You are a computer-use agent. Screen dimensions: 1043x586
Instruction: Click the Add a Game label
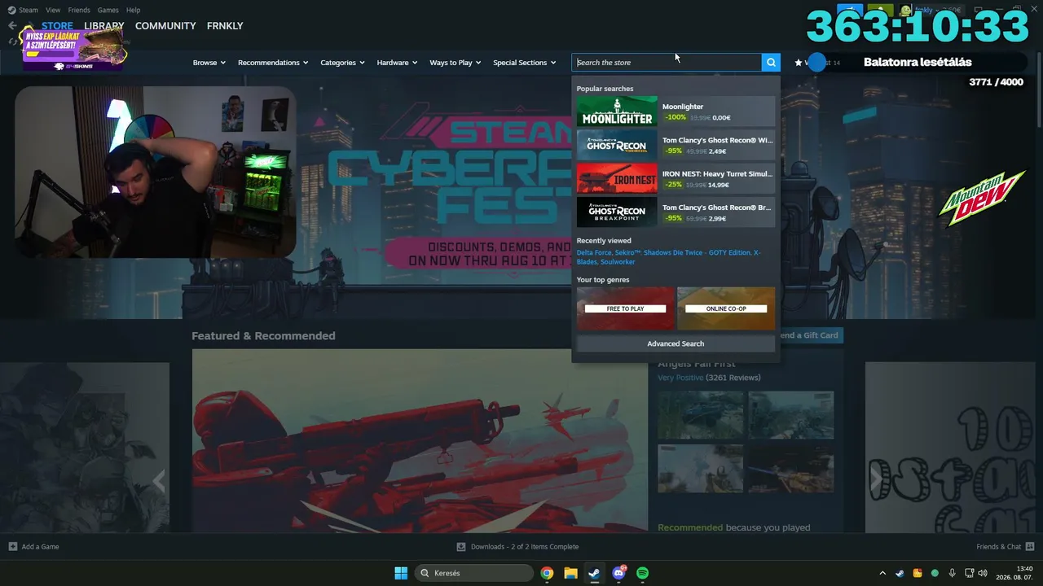coord(41,547)
